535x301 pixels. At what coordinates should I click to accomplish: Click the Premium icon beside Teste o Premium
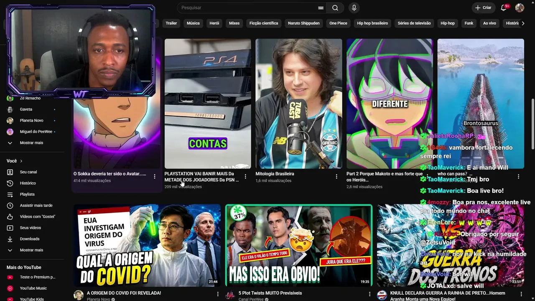(10, 277)
